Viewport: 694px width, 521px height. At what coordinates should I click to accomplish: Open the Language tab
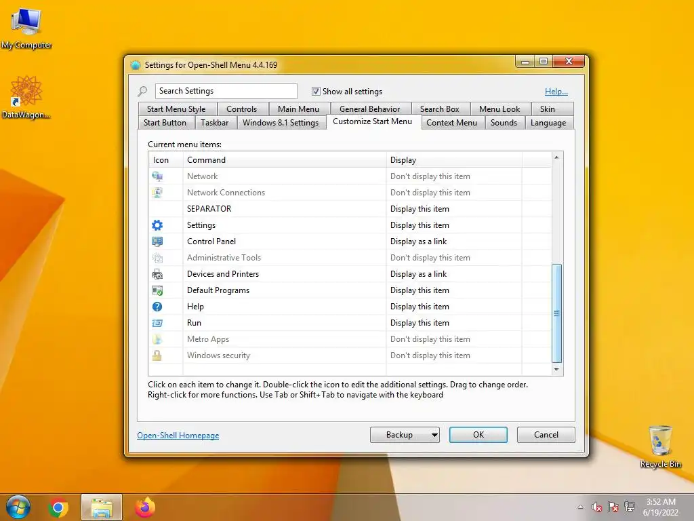coord(549,123)
